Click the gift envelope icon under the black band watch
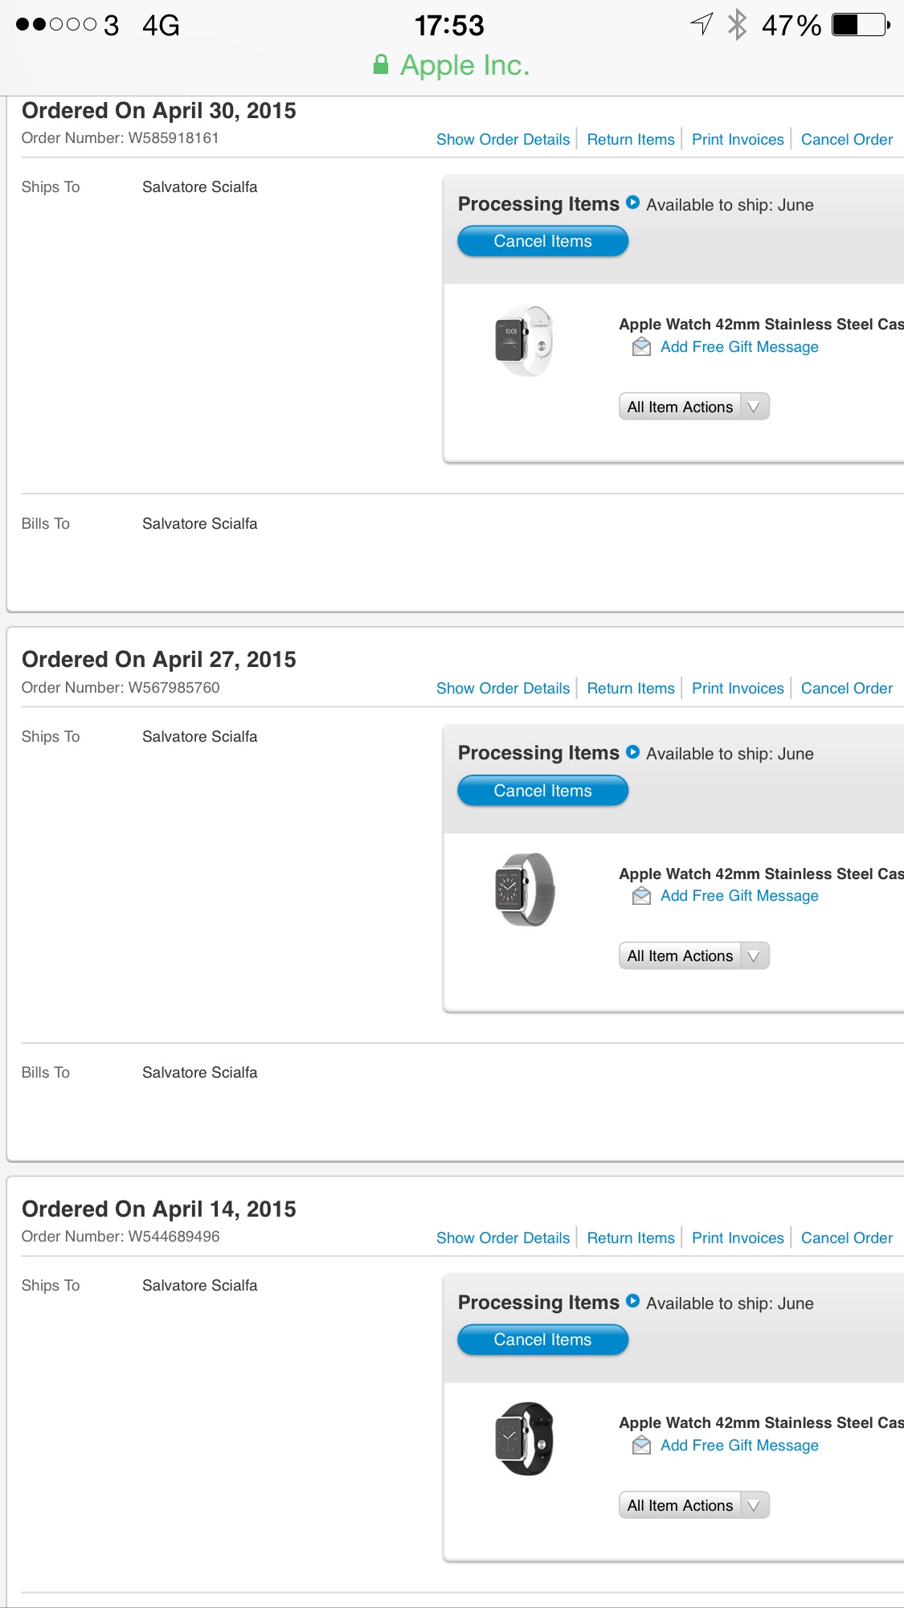 click(x=641, y=1445)
